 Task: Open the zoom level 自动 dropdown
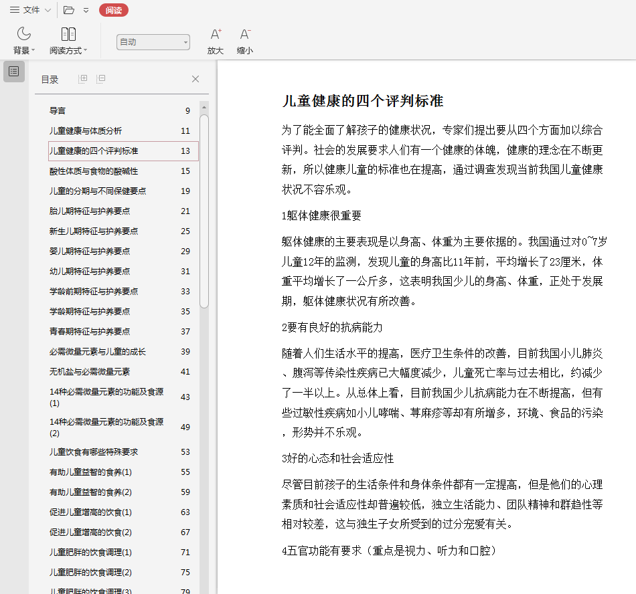(153, 42)
